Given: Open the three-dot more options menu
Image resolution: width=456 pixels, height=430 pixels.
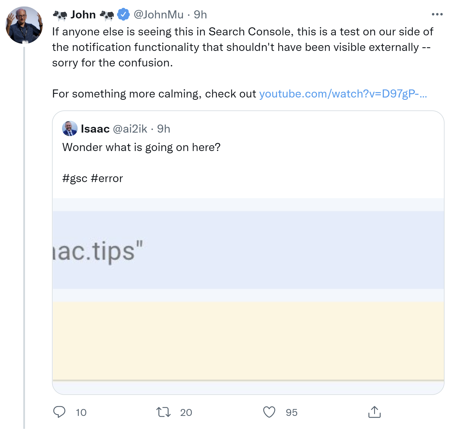Looking at the screenshot, I should click(437, 14).
